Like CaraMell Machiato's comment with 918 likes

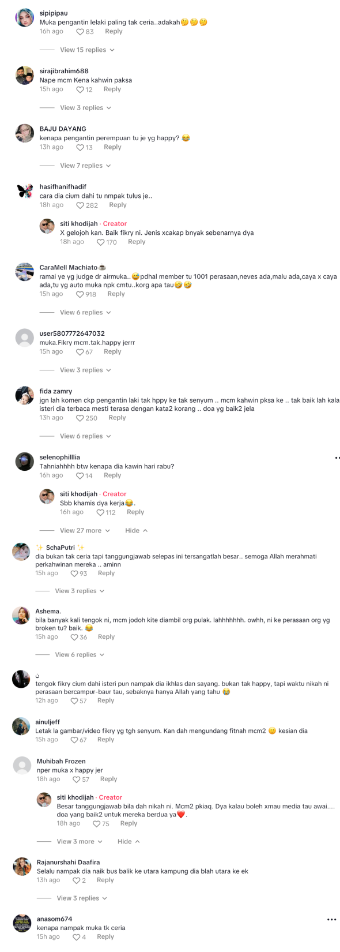click(80, 294)
